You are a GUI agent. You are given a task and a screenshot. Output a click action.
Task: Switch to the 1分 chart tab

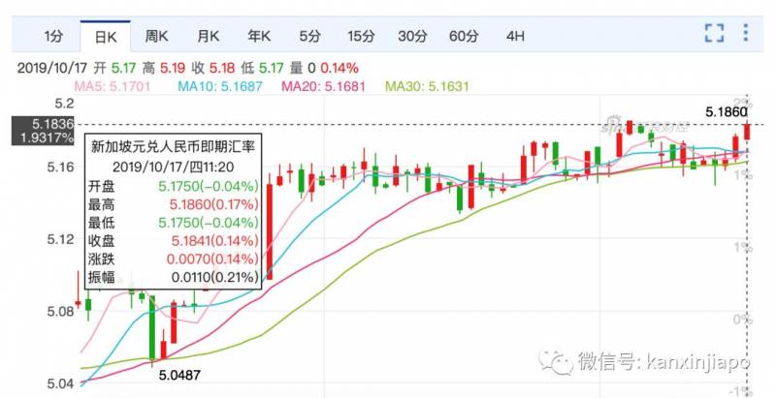[x=53, y=36]
